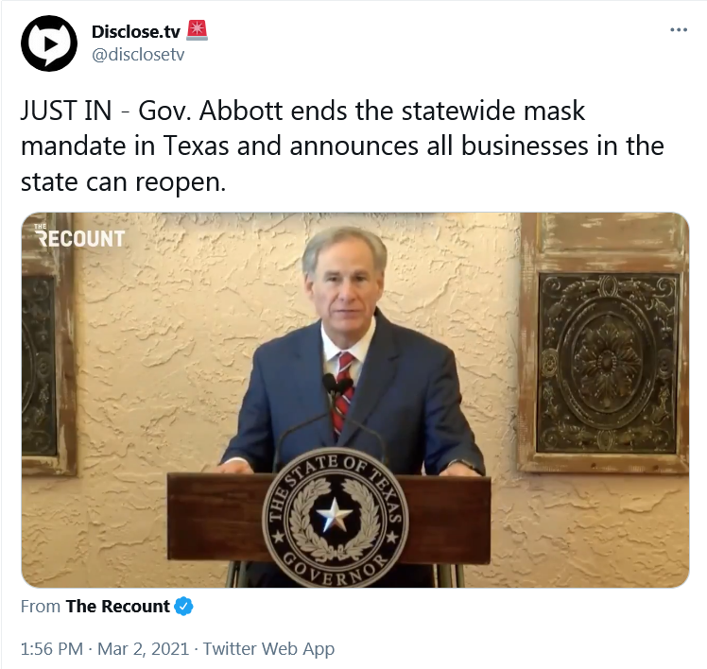Open the Twitter Web App source link
707x669 pixels.
pos(268,649)
